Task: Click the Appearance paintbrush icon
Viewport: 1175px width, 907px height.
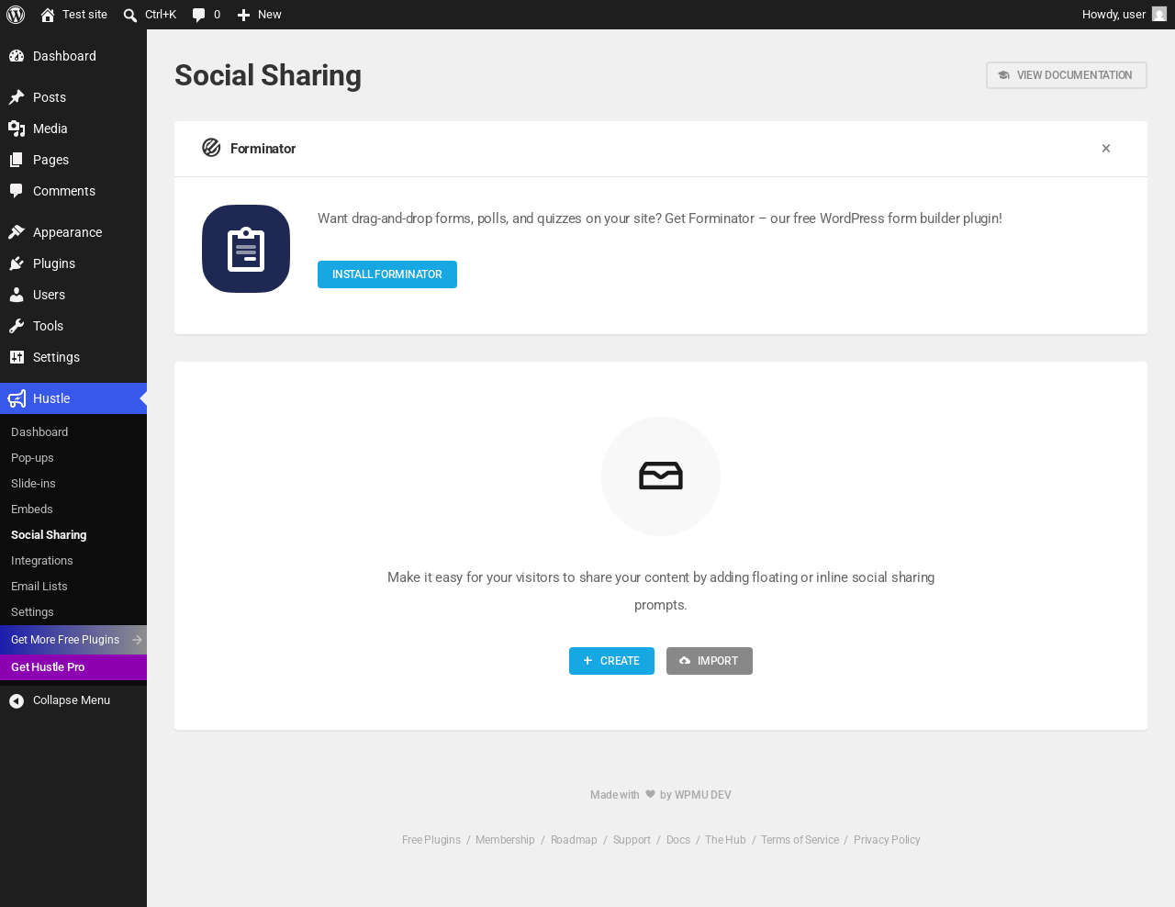Action: click(x=17, y=232)
